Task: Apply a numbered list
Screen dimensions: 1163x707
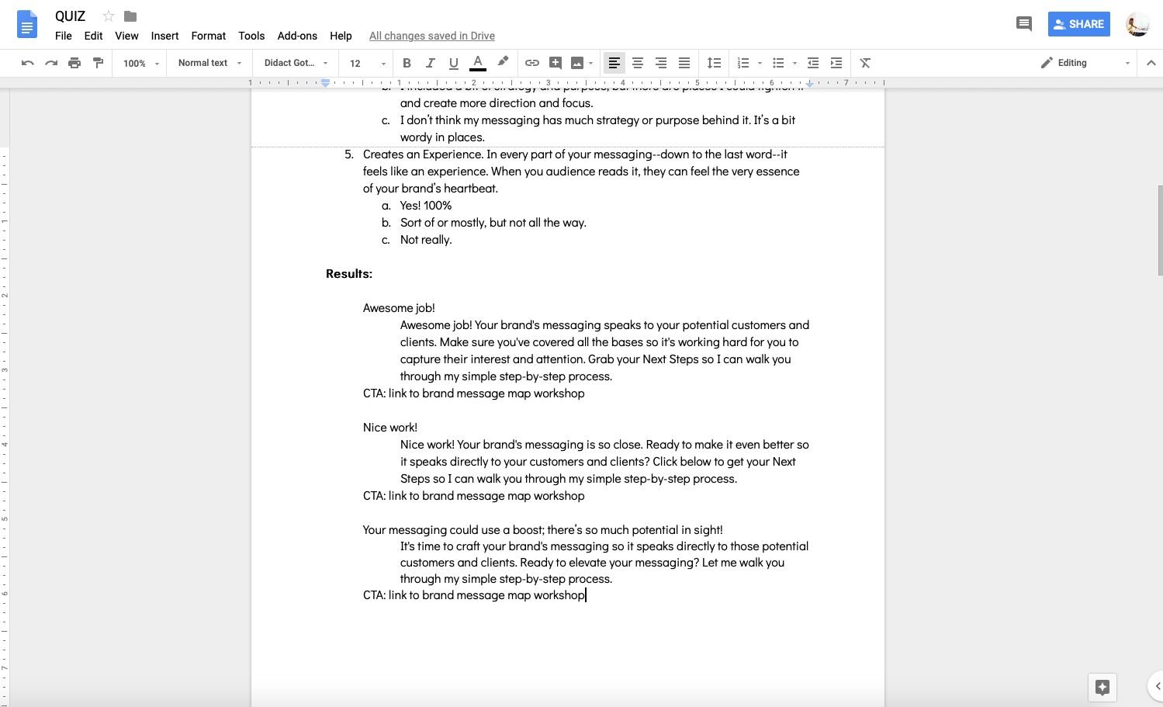Action: 743,63
